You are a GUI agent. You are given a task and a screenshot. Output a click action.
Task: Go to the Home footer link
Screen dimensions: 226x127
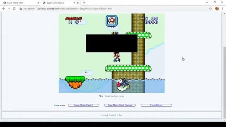(x=104, y=115)
